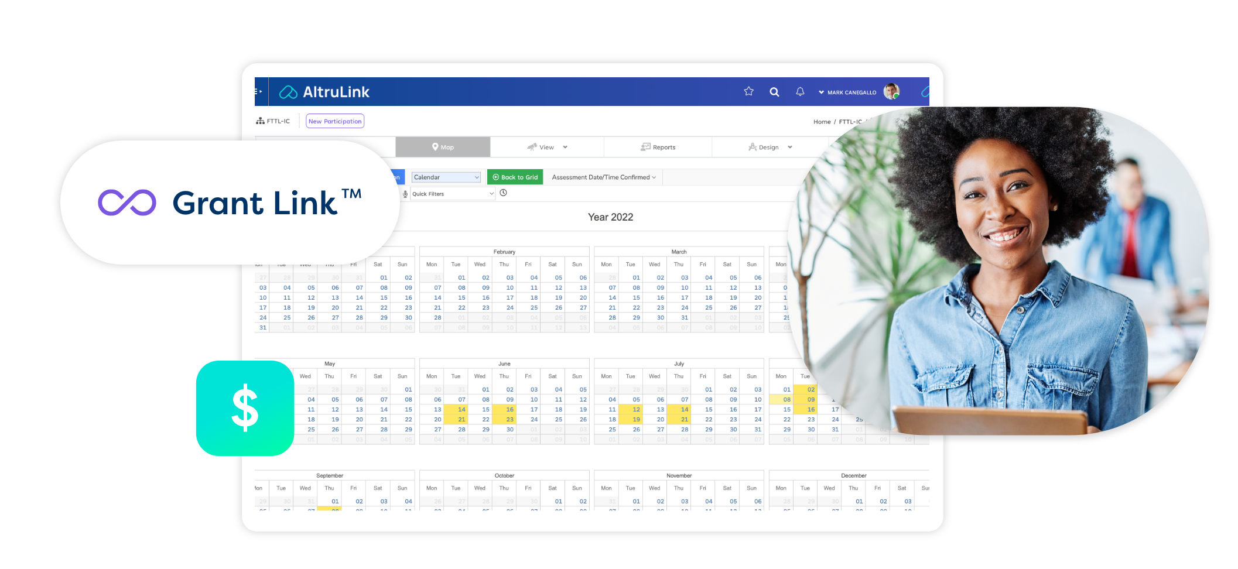Click the February month header
The image size is (1238, 569).
[504, 252]
